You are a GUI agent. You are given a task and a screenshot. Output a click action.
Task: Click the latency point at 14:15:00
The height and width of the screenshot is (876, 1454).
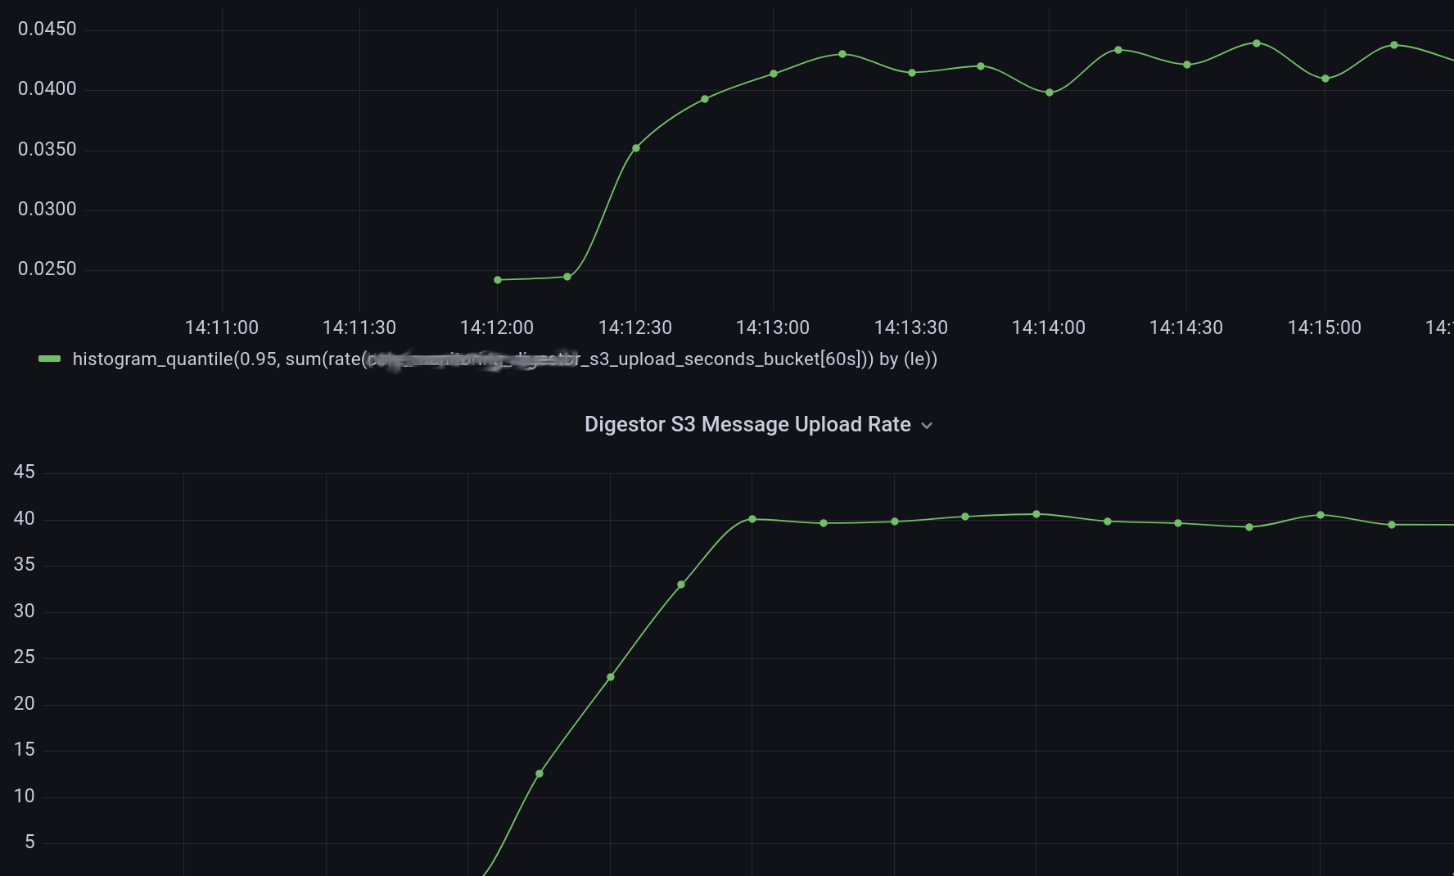tap(1325, 79)
